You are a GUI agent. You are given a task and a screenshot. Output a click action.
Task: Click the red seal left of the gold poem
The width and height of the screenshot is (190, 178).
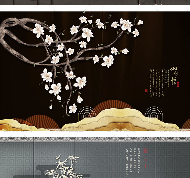pyautogui.click(x=146, y=90)
